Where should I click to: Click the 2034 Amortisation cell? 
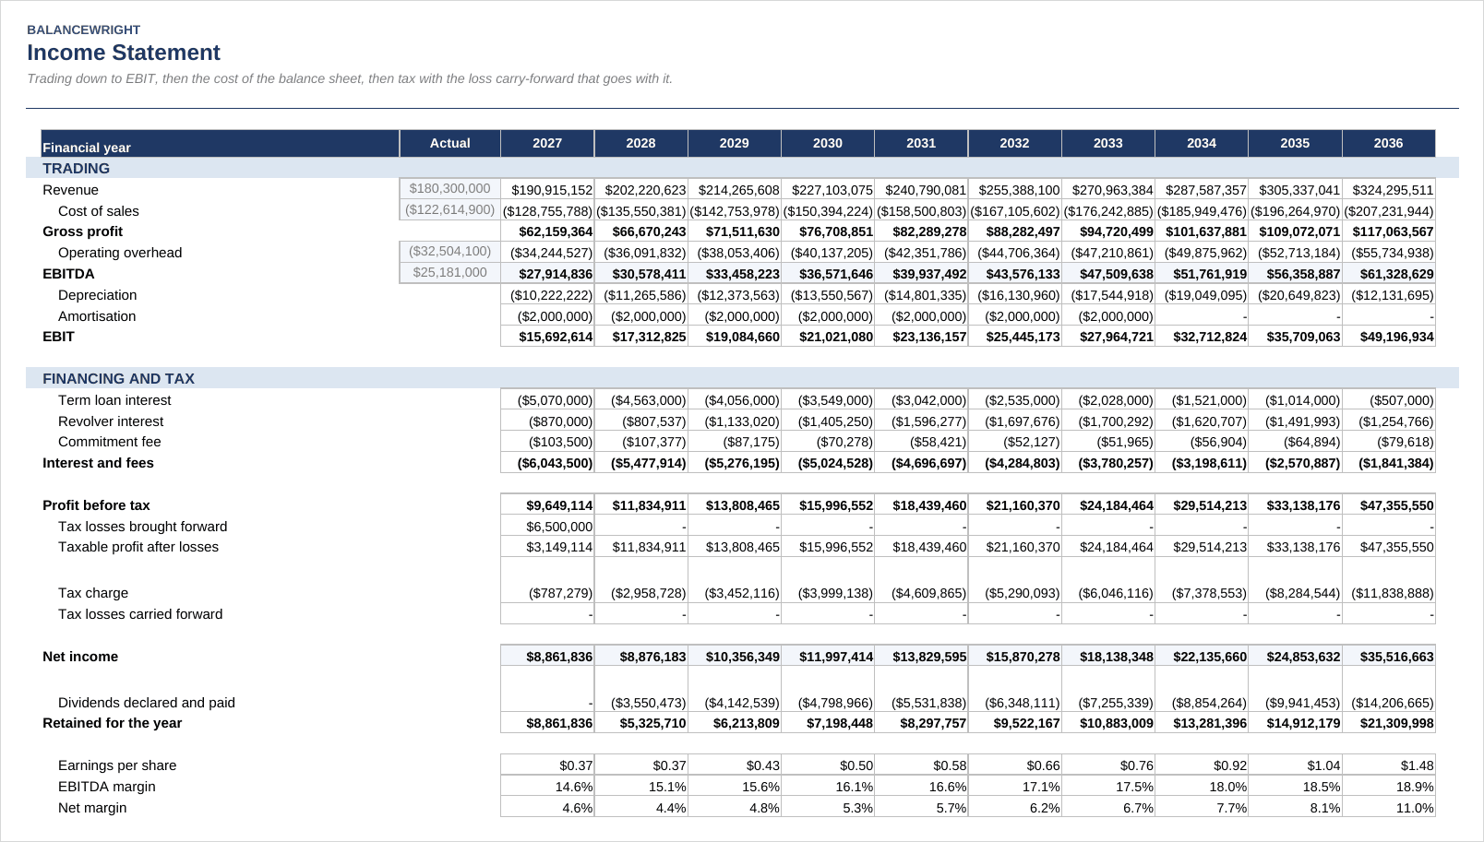pyautogui.click(x=1202, y=316)
